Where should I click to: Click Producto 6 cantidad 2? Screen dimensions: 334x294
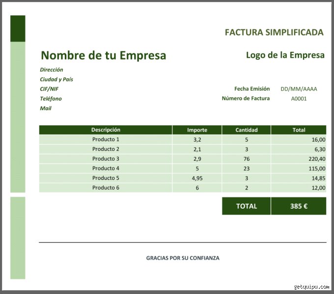click(247, 188)
